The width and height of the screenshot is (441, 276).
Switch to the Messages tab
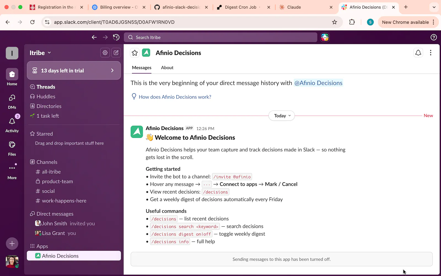pyautogui.click(x=142, y=68)
